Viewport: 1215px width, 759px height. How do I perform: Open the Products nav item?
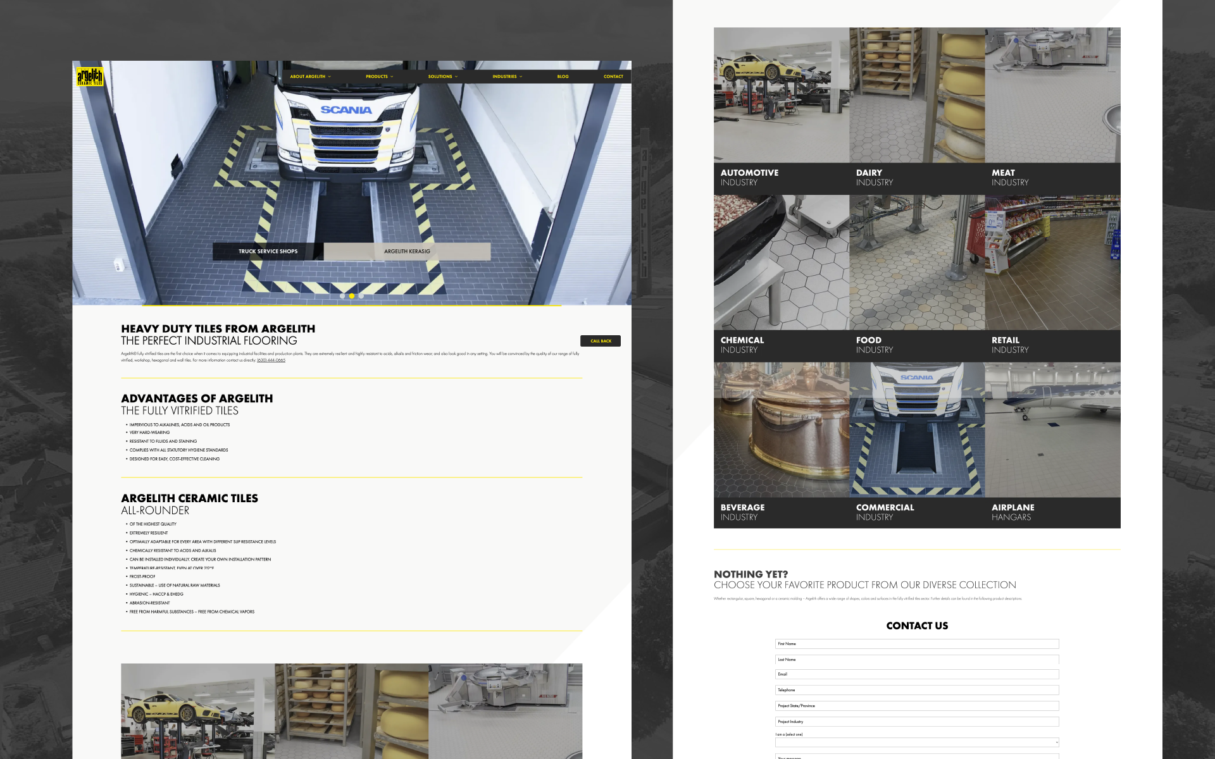(377, 77)
